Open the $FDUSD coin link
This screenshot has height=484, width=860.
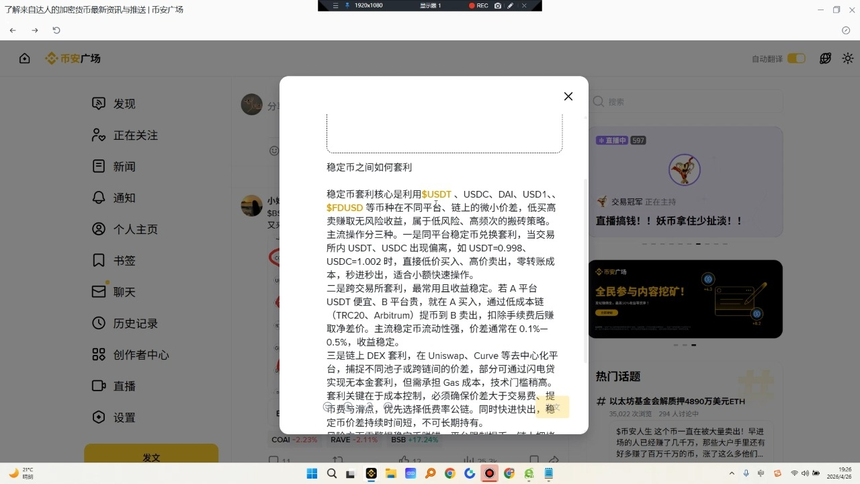tap(345, 208)
